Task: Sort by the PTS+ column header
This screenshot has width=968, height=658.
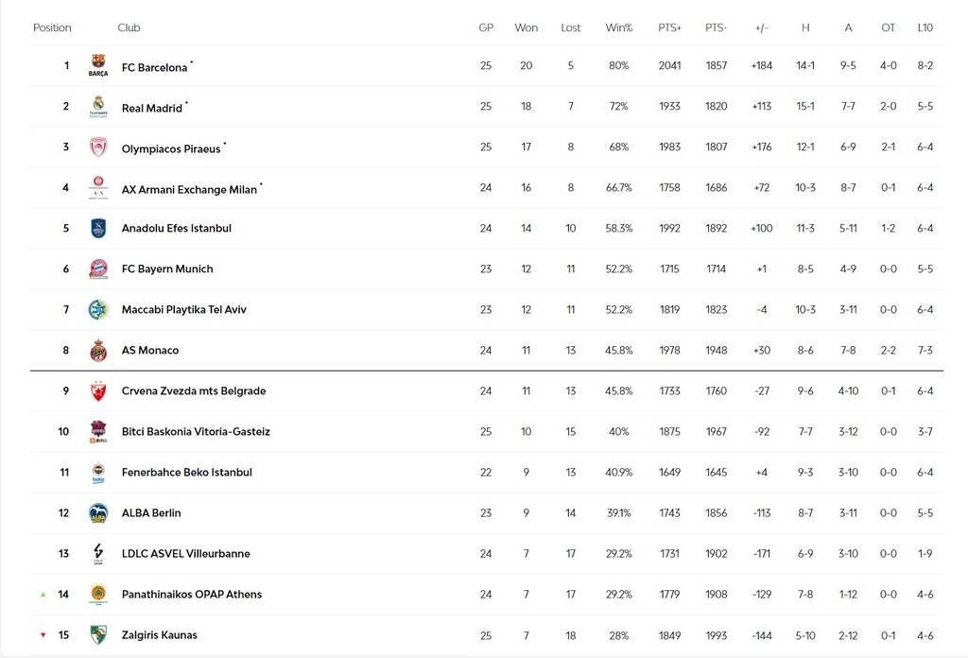Action: [x=669, y=27]
